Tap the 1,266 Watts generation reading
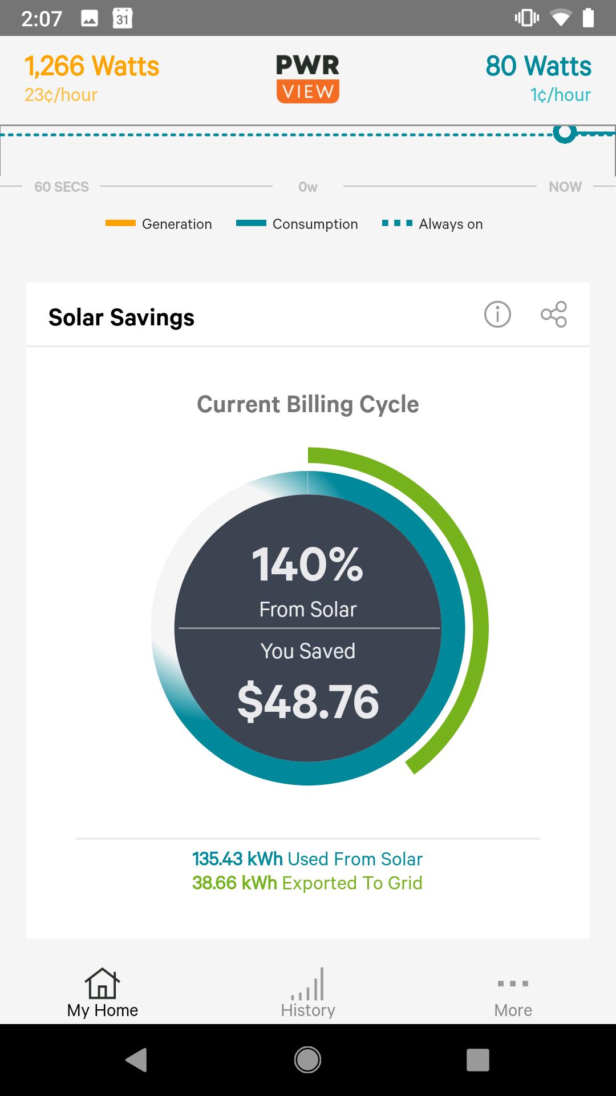 pos(92,67)
